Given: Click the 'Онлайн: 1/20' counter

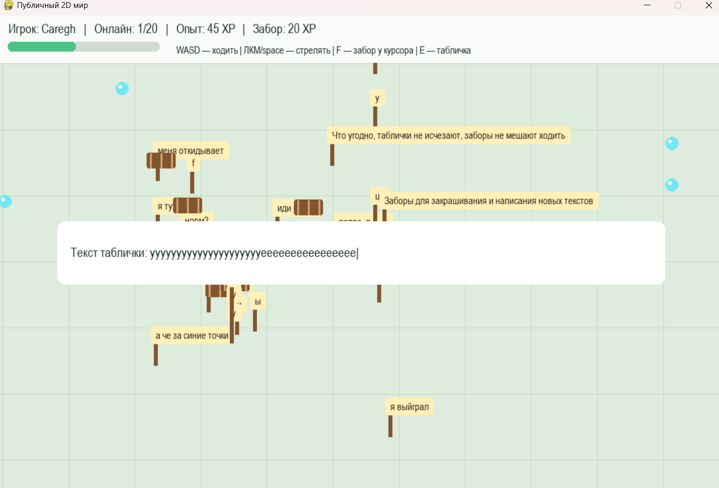Looking at the screenshot, I should (x=126, y=29).
